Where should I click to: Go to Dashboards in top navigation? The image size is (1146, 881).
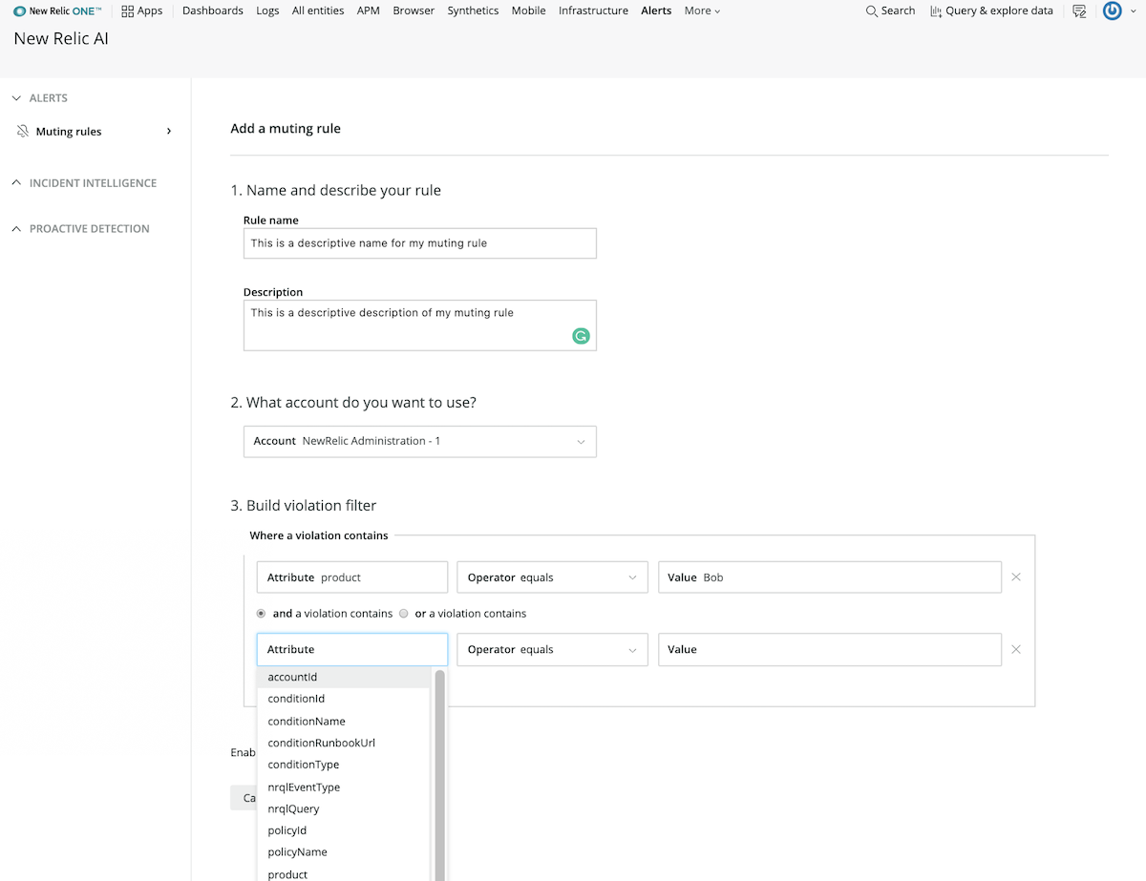tap(213, 10)
